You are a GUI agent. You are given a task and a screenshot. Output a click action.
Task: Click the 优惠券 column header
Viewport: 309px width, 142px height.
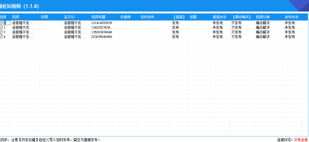pos(126,17)
